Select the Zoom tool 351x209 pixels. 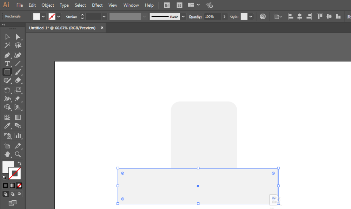[18, 154]
